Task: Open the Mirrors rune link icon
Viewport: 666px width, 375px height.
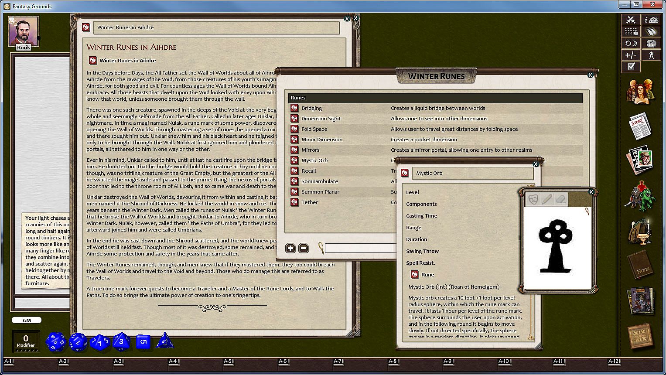Action: (x=294, y=150)
